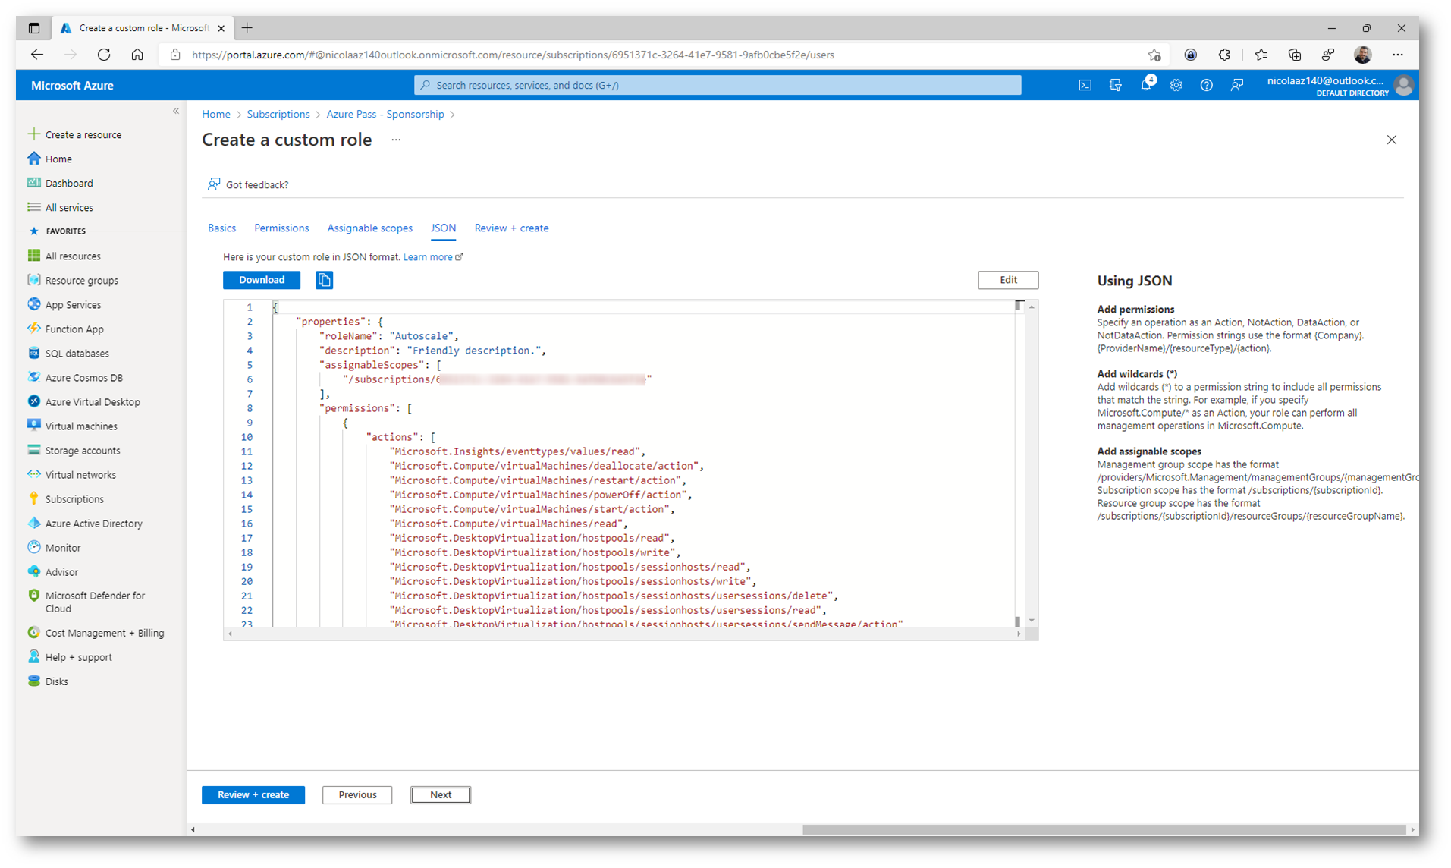The width and height of the screenshot is (1451, 868).
Task: Click the Azure search resources box
Action: click(718, 85)
